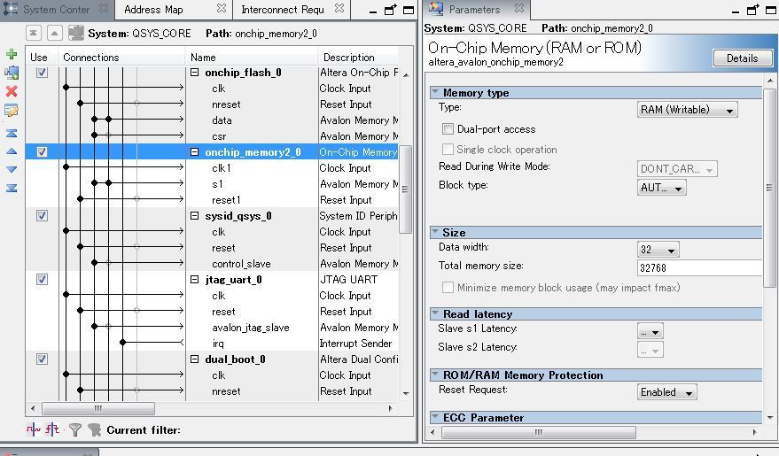Click the green plus Add component icon

point(12,54)
